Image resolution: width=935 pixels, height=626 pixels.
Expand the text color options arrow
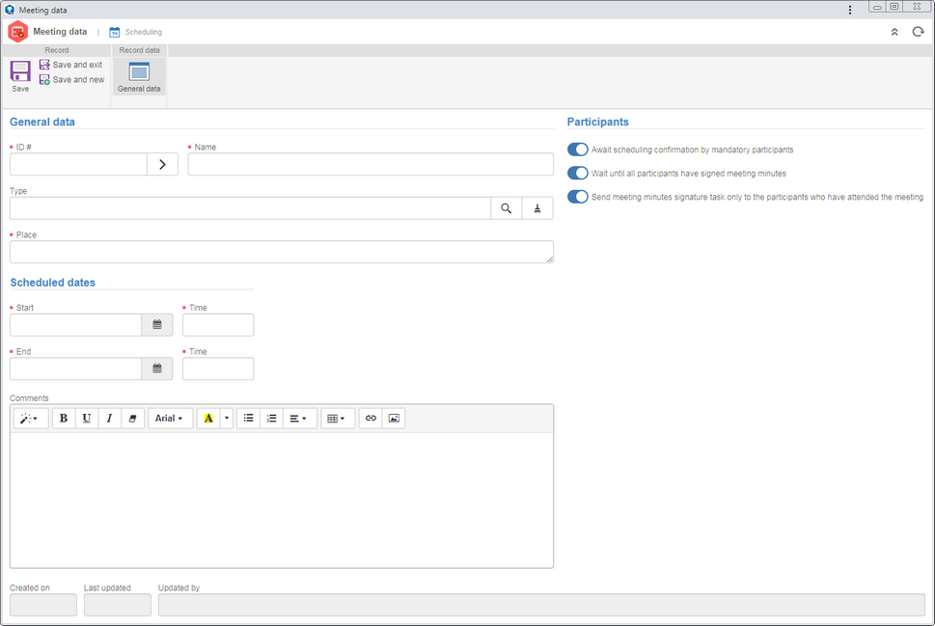click(227, 419)
